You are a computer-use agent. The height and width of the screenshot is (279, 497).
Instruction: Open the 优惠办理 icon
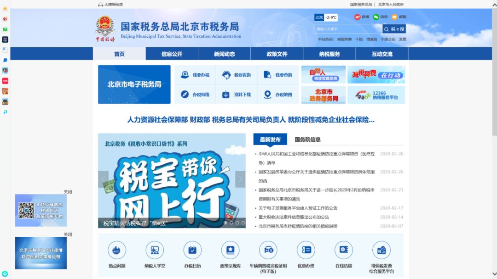pyautogui.click(x=306, y=250)
